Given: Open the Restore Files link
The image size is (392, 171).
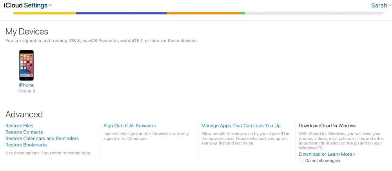Looking at the screenshot, I should point(19,126).
